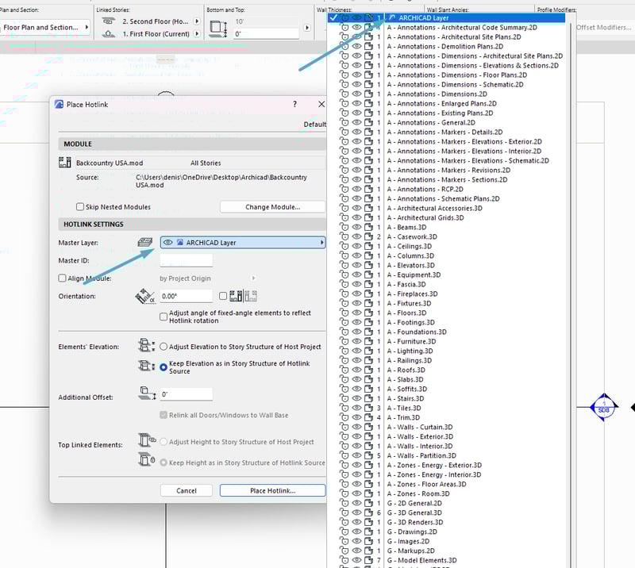This screenshot has height=568, width=635.
Task: Click the Change Module button
Action: click(x=272, y=207)
